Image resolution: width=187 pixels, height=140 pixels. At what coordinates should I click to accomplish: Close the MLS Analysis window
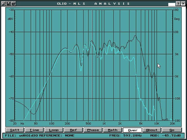click(x=183, y=3)
